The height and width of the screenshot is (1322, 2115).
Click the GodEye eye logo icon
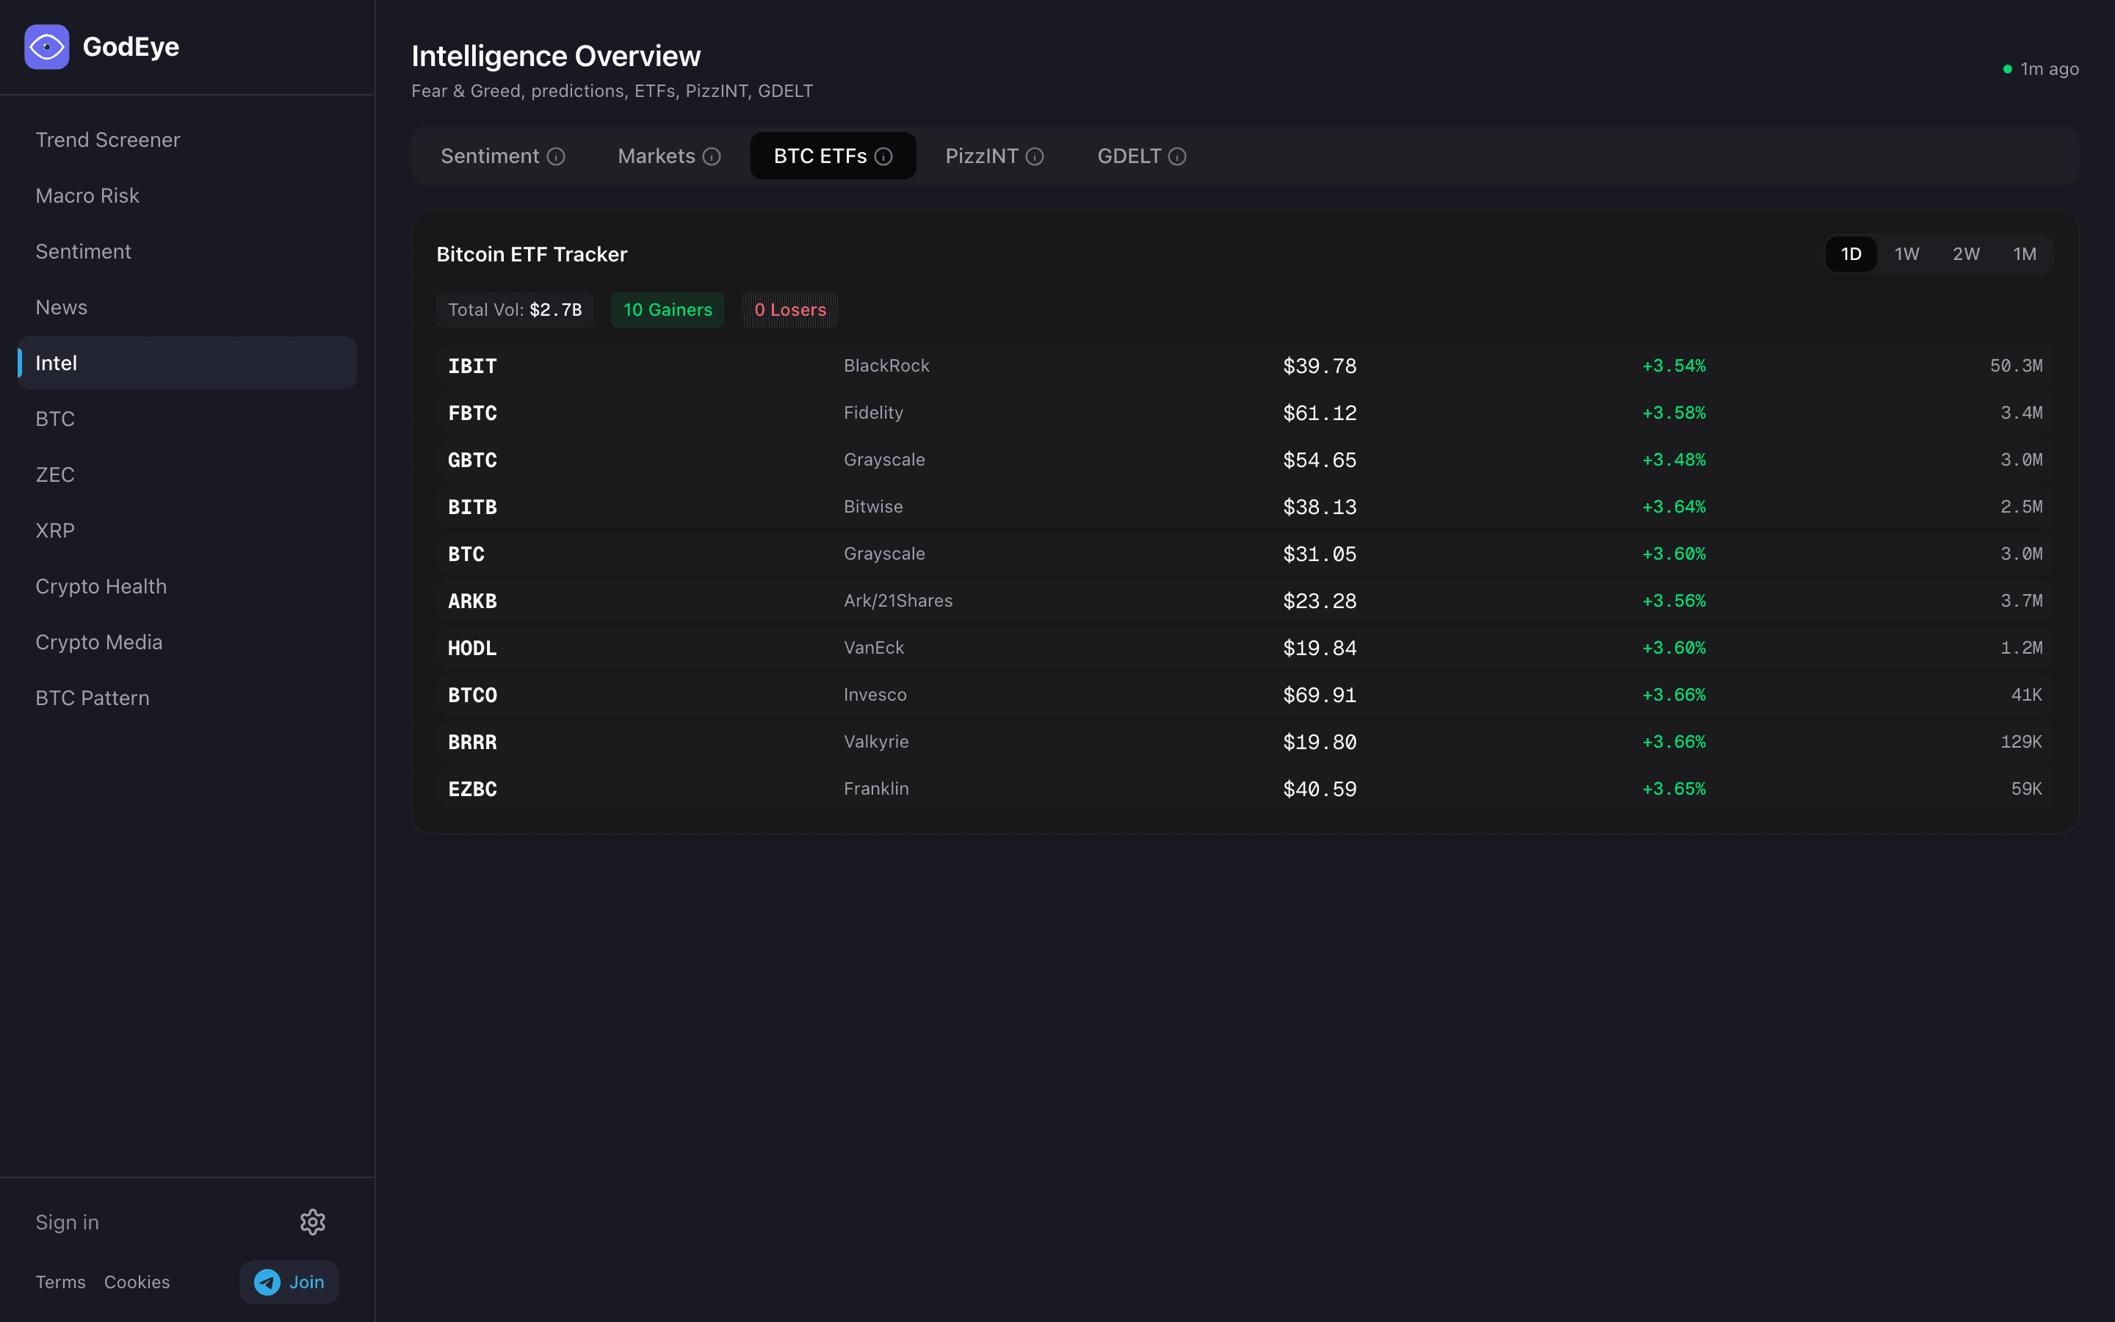click(46, 46)
